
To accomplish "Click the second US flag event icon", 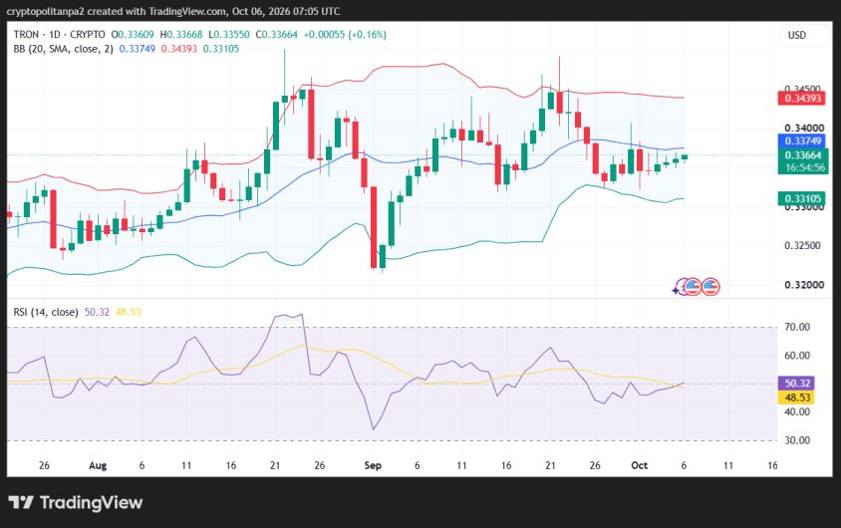I will click(x=710, y=287).
